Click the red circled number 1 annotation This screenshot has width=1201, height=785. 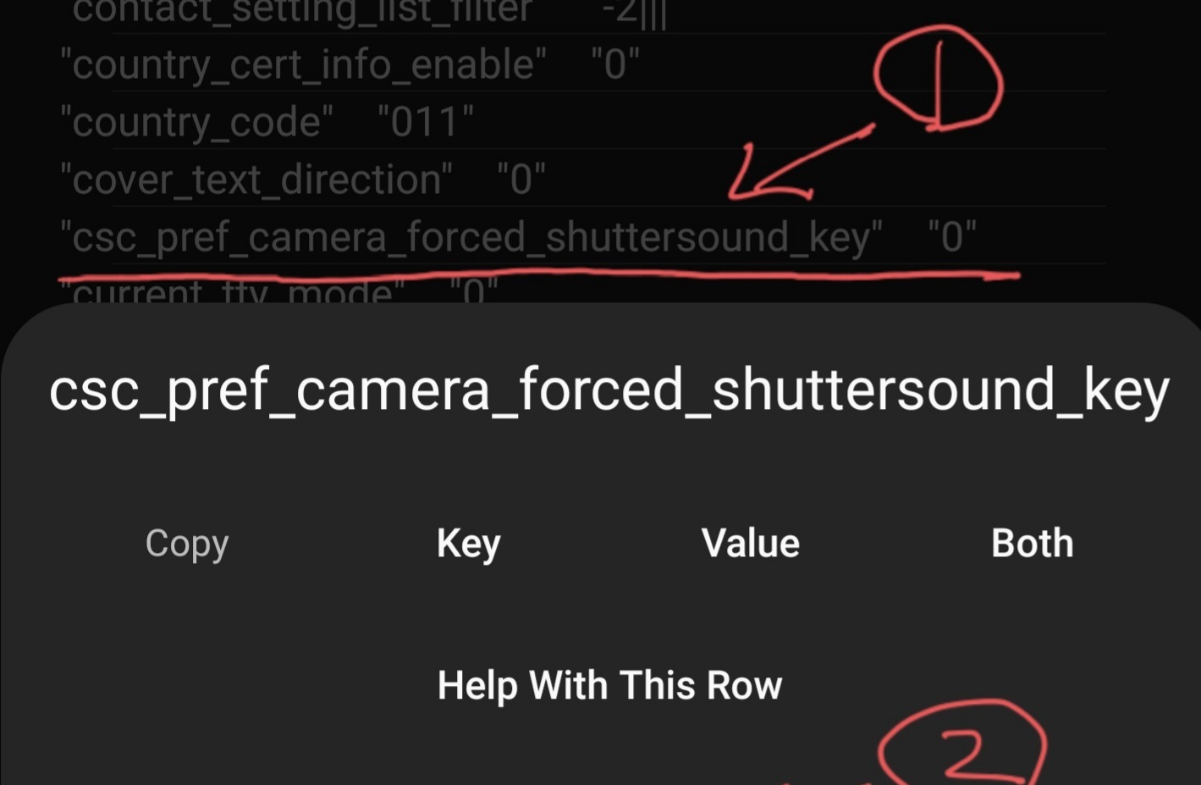pos(938,79)
